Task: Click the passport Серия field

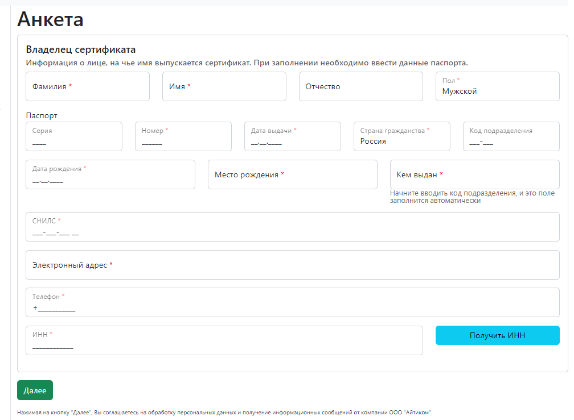Action: (x=74, y=137)
